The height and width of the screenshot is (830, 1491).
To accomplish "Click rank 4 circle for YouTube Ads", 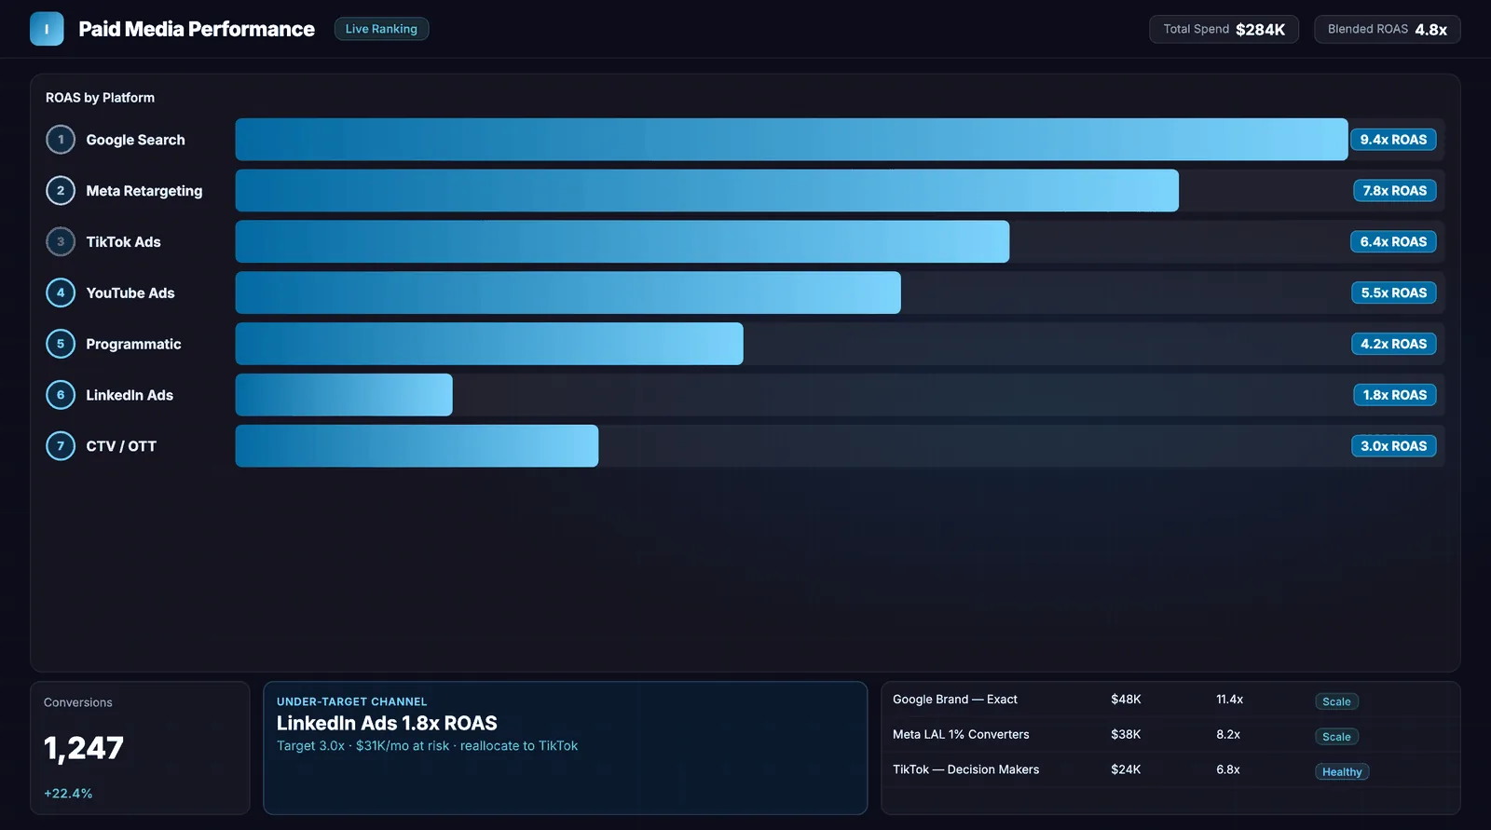I will click(61, 293).
